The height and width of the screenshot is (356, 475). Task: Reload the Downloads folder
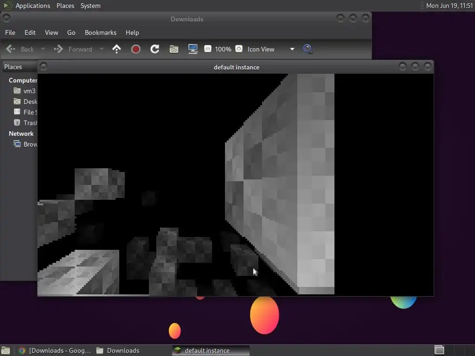155,49
